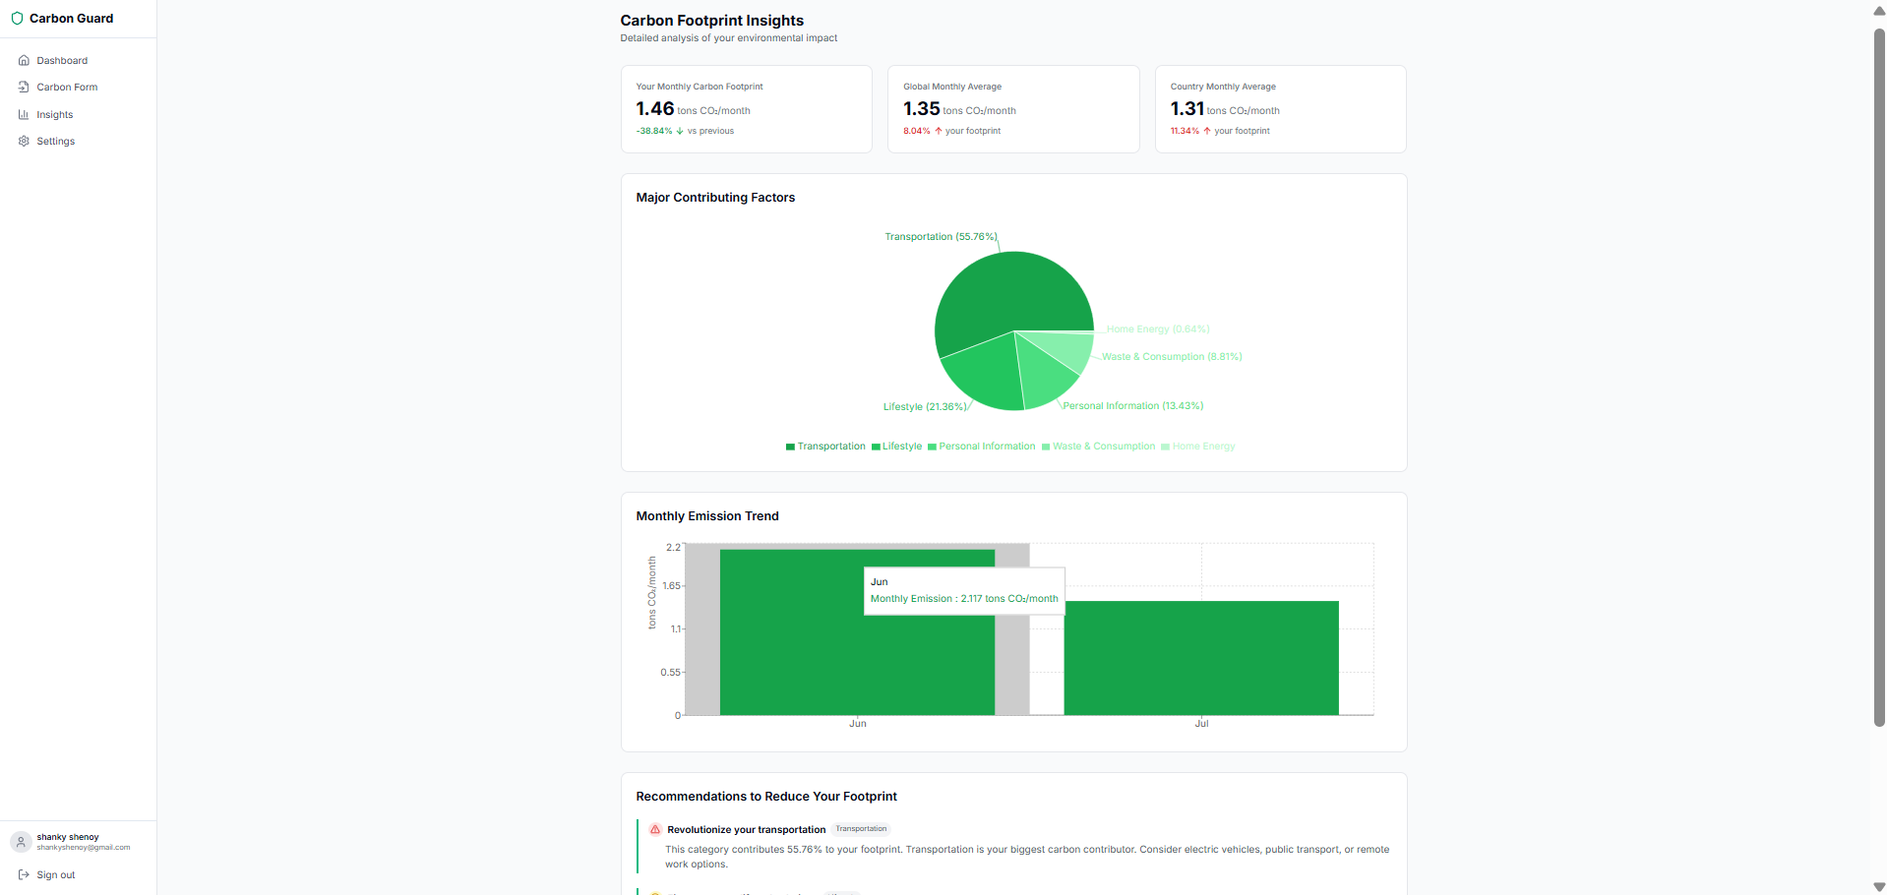The height and width of the screenshot is (895, 1887).
Task: Click the gear icon beside Settings
Action: point(24,142)
